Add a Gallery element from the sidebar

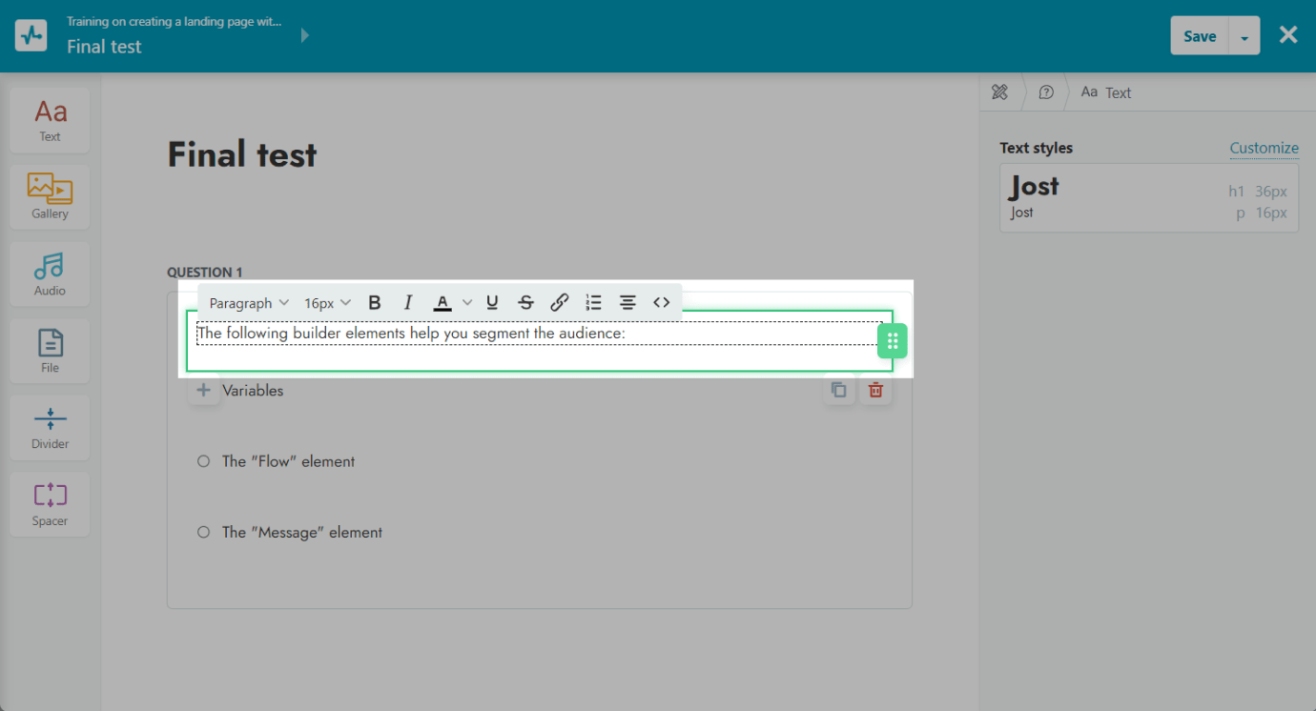point(50,196)
